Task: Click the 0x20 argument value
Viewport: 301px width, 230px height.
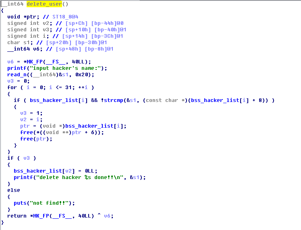Action: coord(81,75)
